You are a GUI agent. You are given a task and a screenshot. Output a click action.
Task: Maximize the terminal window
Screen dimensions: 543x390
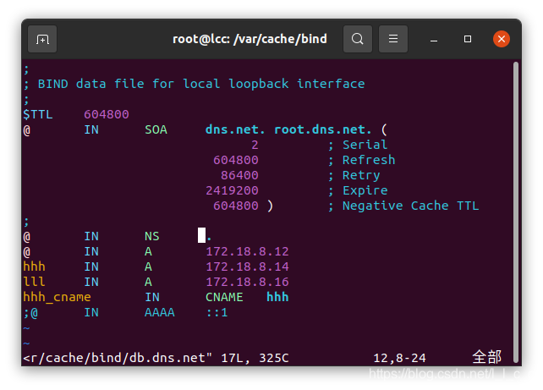tap(468, 39)
